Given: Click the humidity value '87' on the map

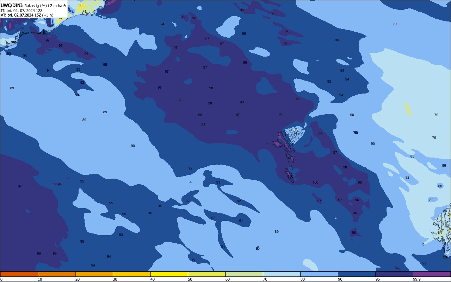Looking at the screenshot, I should coord(395,24).
